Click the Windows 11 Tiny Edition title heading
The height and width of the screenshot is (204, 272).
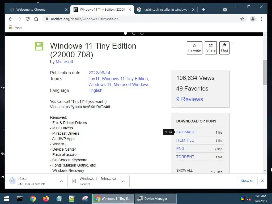click(x=93, y=50)
